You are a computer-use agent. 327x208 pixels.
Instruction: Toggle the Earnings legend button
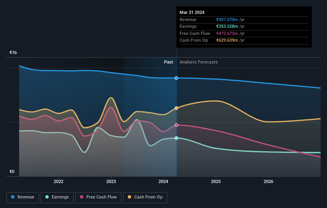[x=57, y=197]
